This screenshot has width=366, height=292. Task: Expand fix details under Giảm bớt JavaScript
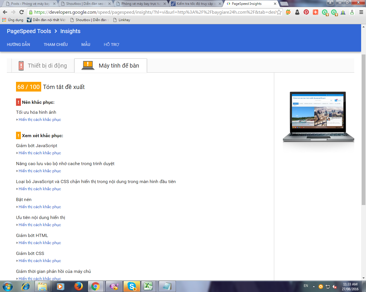(40, 153)
